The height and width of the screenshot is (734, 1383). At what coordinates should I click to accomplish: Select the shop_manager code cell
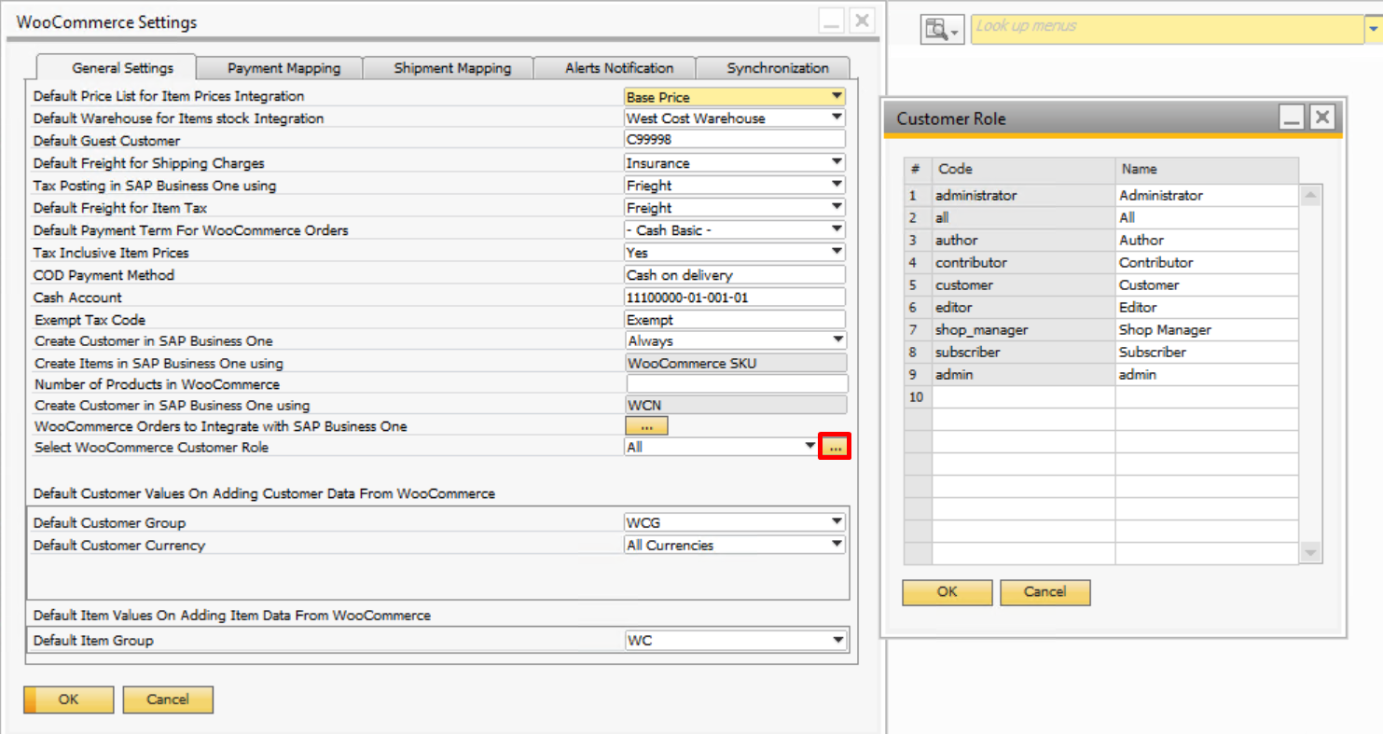tap(1023, 330)
